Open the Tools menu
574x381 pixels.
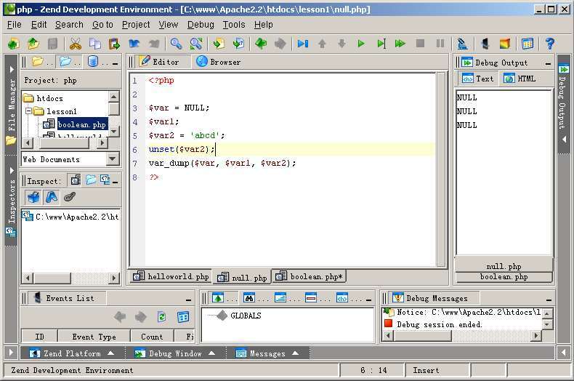(x=234, y=25)
